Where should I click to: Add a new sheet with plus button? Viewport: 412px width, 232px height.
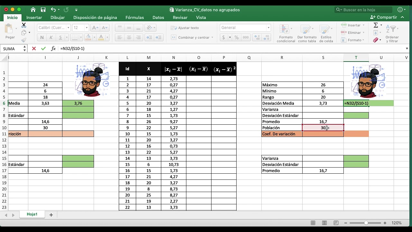click(x=51, y=215)
